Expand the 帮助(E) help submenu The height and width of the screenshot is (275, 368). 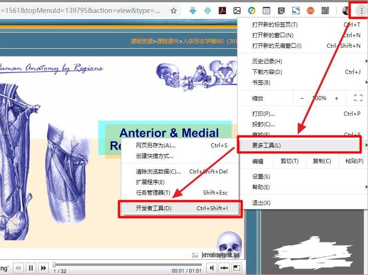(302, 187)
